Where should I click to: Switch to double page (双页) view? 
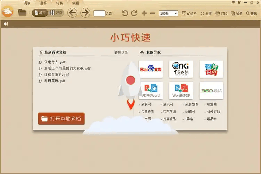(56, 13)
